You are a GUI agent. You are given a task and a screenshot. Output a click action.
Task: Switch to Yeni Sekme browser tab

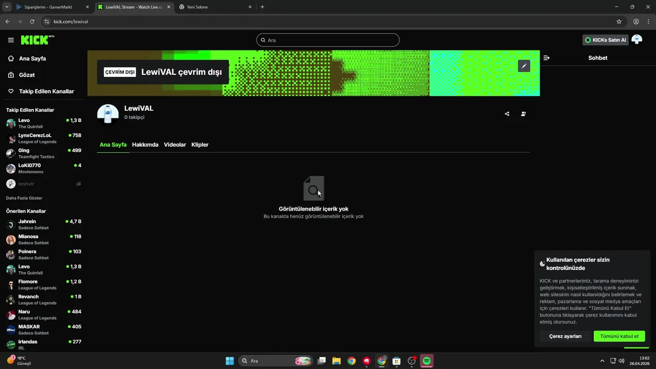coord(216,7)
